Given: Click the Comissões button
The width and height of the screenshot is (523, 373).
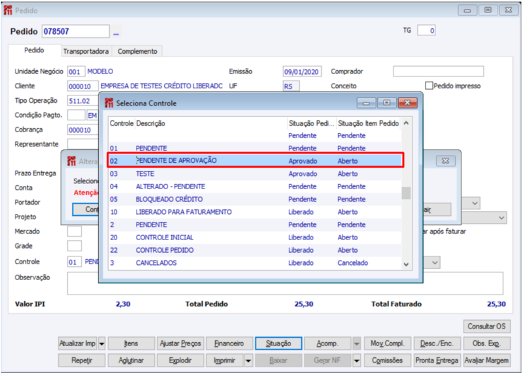Looking at the screenshot, I should tap(387, 361).
